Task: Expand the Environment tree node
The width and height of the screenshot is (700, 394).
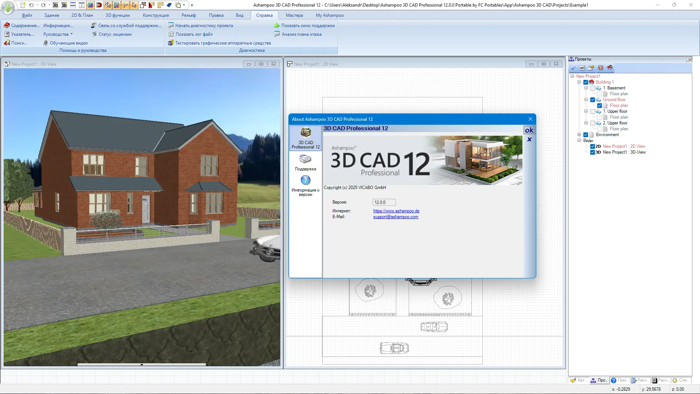Action: point(579,135)
